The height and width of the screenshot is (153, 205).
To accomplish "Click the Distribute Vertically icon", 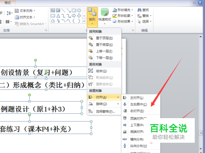I will [x=125, y=146].
